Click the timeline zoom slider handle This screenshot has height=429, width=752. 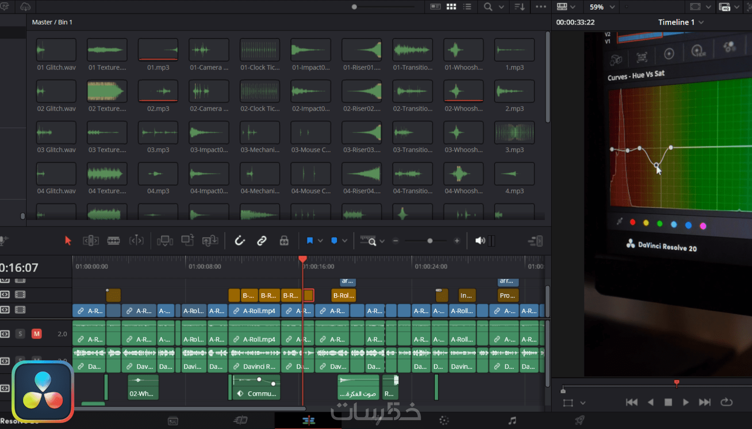430,241
